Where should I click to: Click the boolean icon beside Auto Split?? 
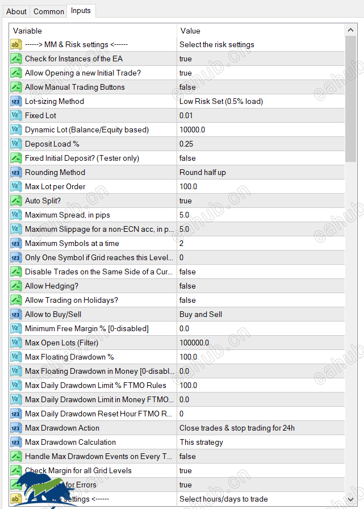coord(15,201)
